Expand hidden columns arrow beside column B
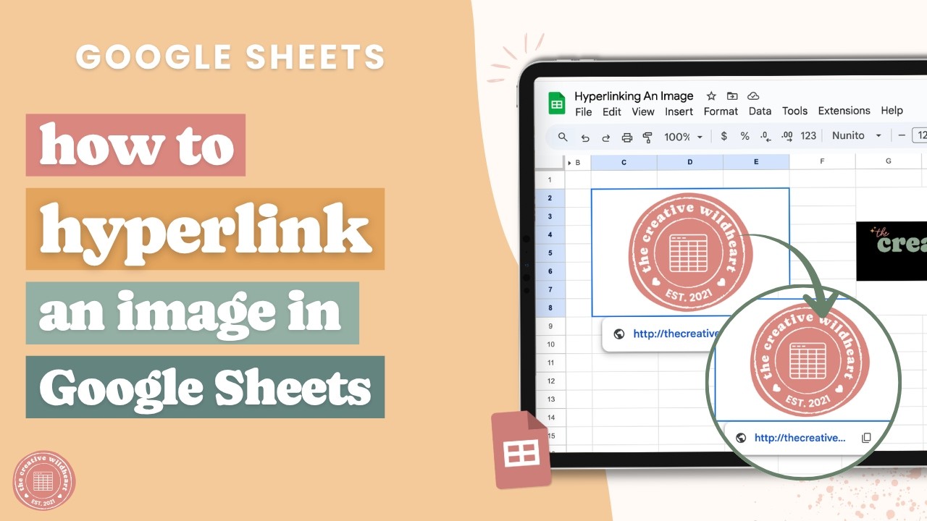Viewport: 927px width, 521px height. (569, 162)
